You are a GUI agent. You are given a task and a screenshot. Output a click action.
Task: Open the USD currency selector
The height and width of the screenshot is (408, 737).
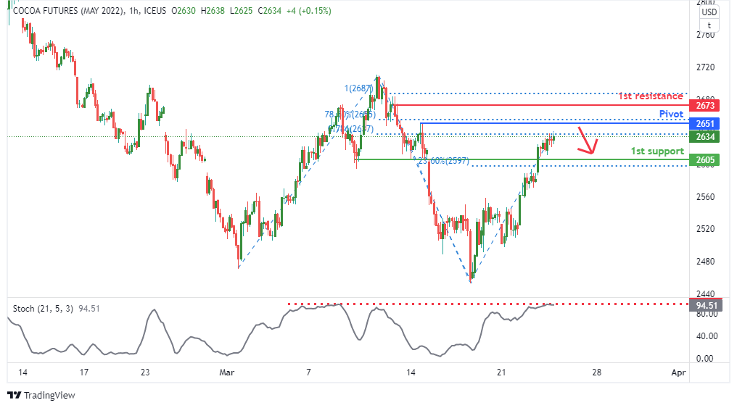[x=709, y=12]
